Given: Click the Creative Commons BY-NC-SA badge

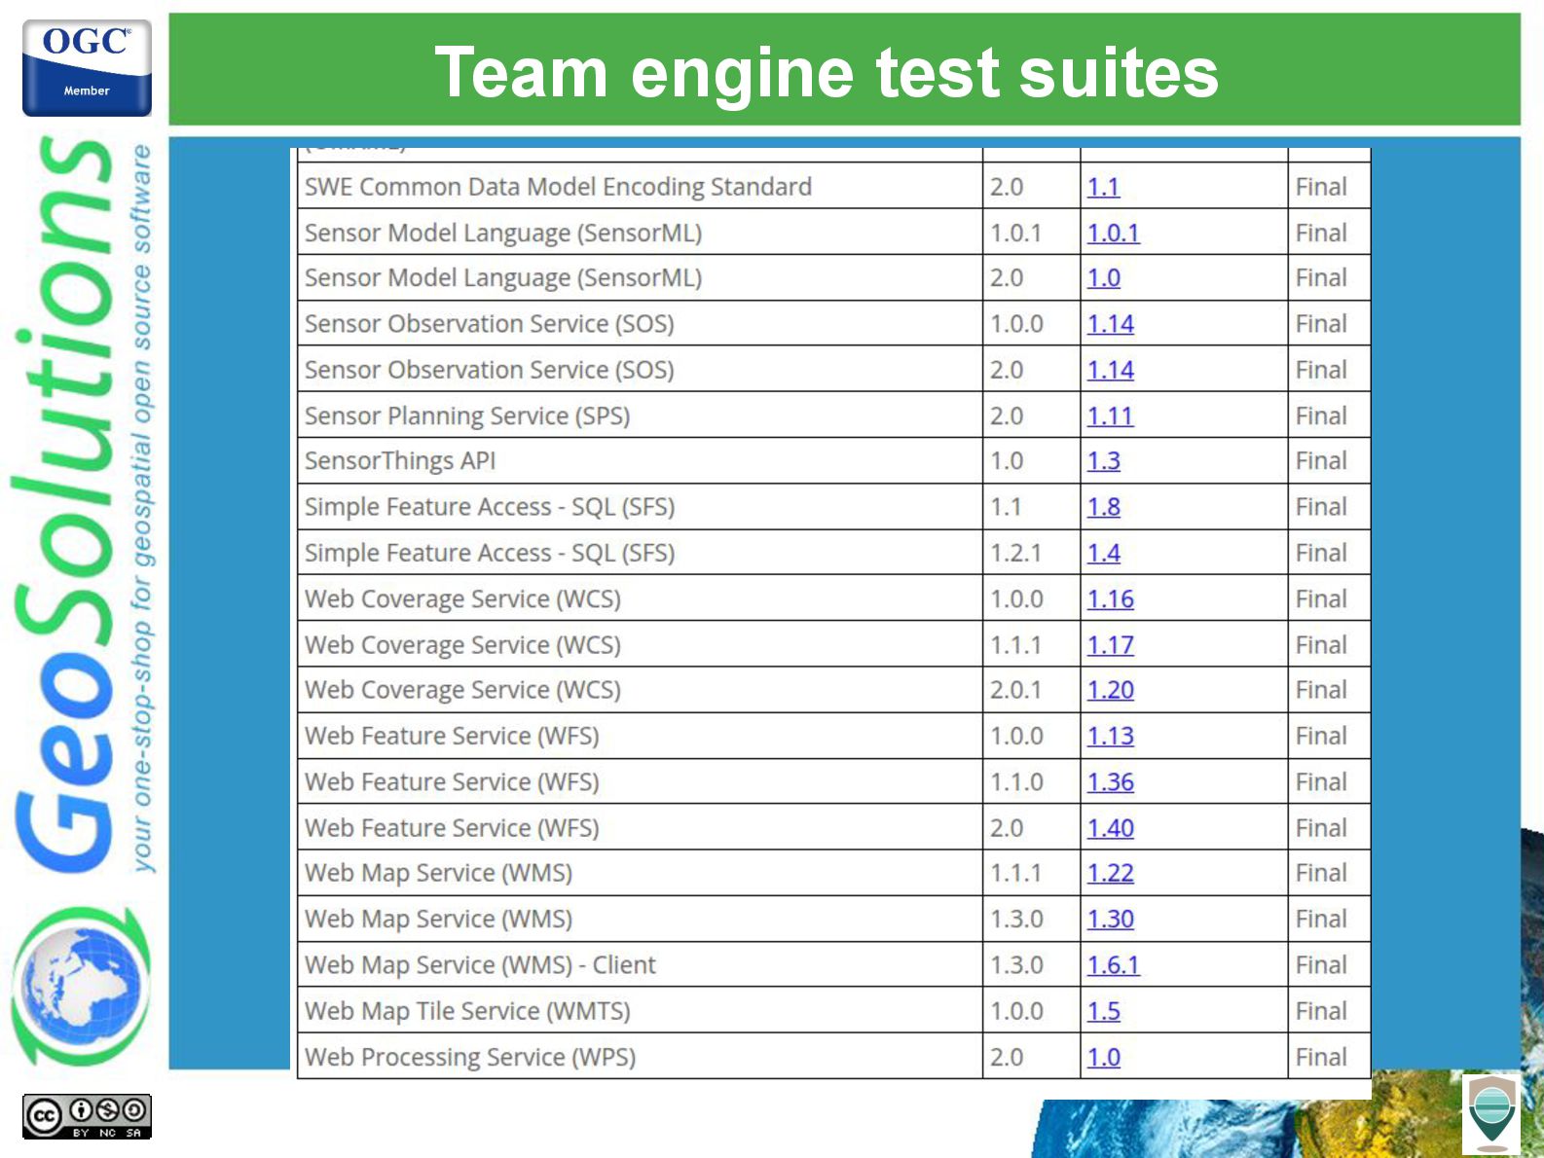Looking at the screenshot, I should point(87,1116).
